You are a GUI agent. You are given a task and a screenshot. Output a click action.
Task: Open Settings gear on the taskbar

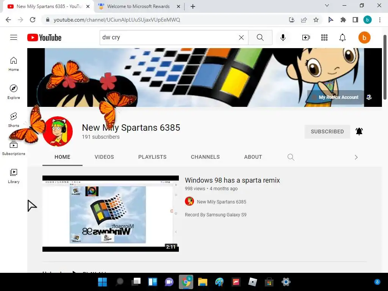coord(286,282)
